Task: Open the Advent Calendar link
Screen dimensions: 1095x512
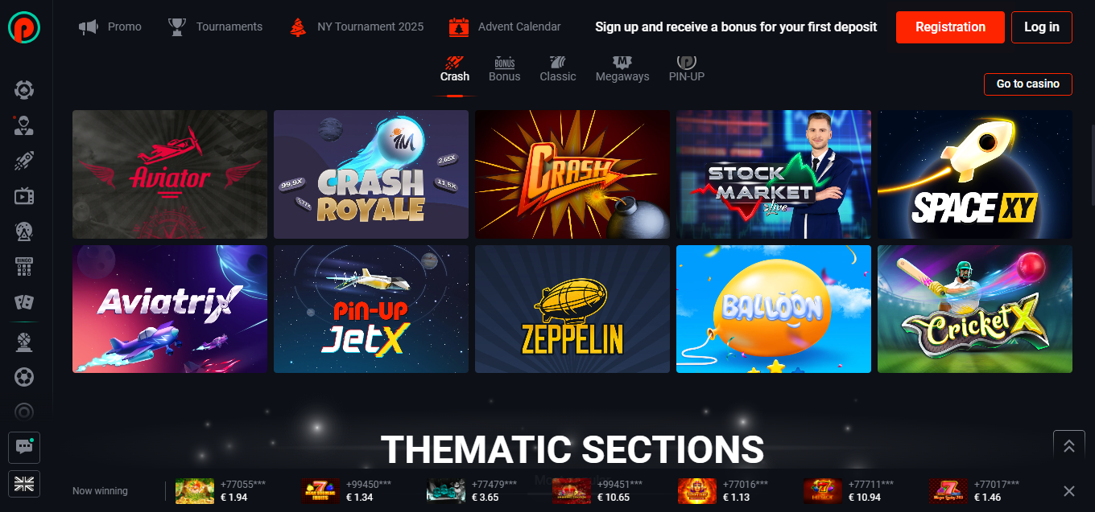Action: pyautogui.click(x=505, y=27)
